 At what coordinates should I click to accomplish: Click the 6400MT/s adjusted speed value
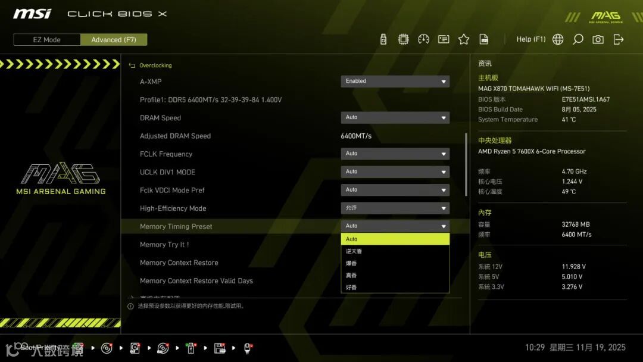tap(356, 136)
